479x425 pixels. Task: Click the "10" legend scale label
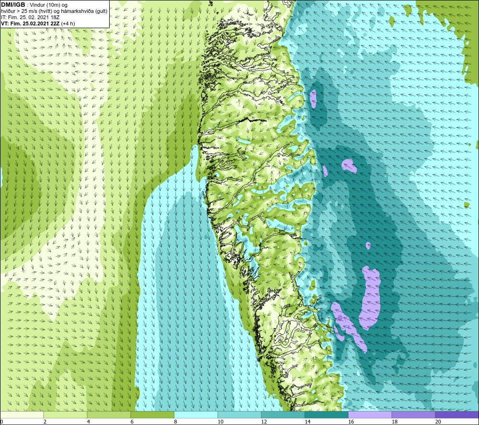pos(220,422)
